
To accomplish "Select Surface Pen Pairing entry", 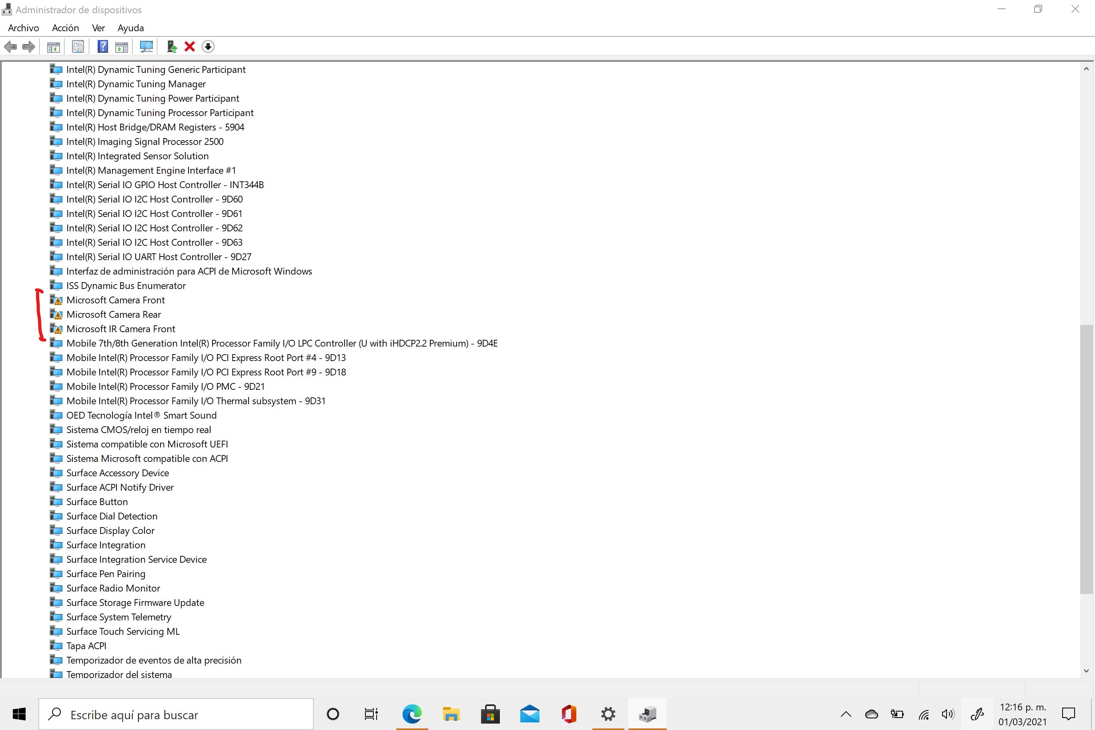I will [x=106, y=574].
